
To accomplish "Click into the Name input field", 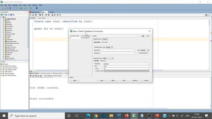I will (117, 36).
